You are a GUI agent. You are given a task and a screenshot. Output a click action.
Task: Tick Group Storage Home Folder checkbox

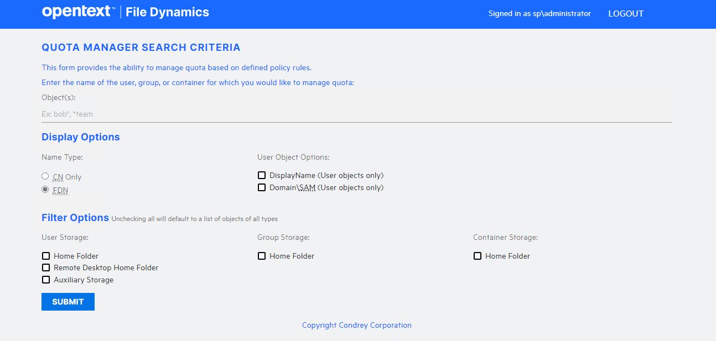[x=262, y=256]
